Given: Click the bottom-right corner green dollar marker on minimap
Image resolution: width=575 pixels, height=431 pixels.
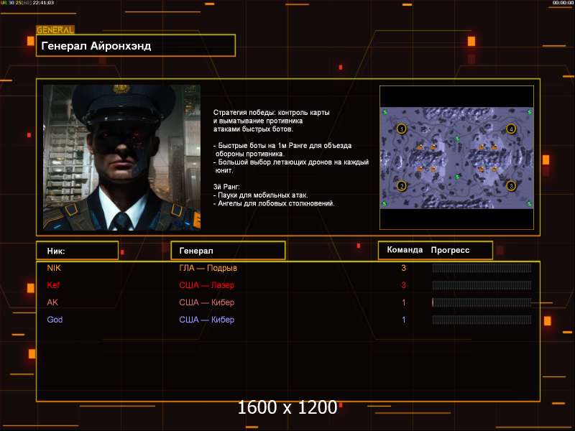Looking at the screenshot, I should click(529, 204).
